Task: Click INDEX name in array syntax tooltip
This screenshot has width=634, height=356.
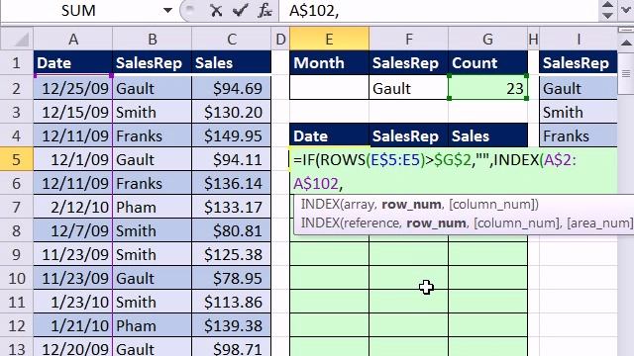Action: (319, 205)
